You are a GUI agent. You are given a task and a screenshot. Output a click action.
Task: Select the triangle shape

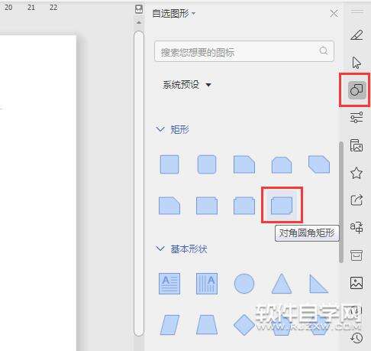tap(282, 284)
